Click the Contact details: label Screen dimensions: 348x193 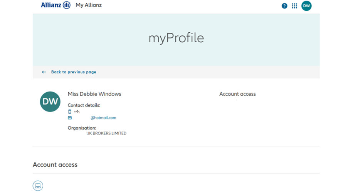(x=84, y=105)
